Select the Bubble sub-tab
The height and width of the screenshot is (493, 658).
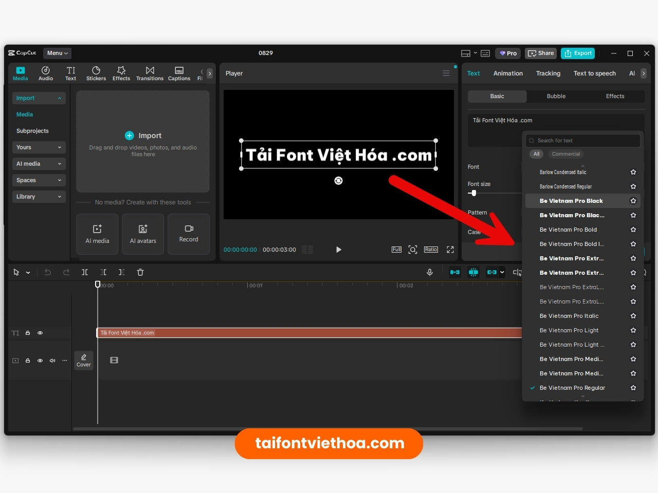click(556, 96)
